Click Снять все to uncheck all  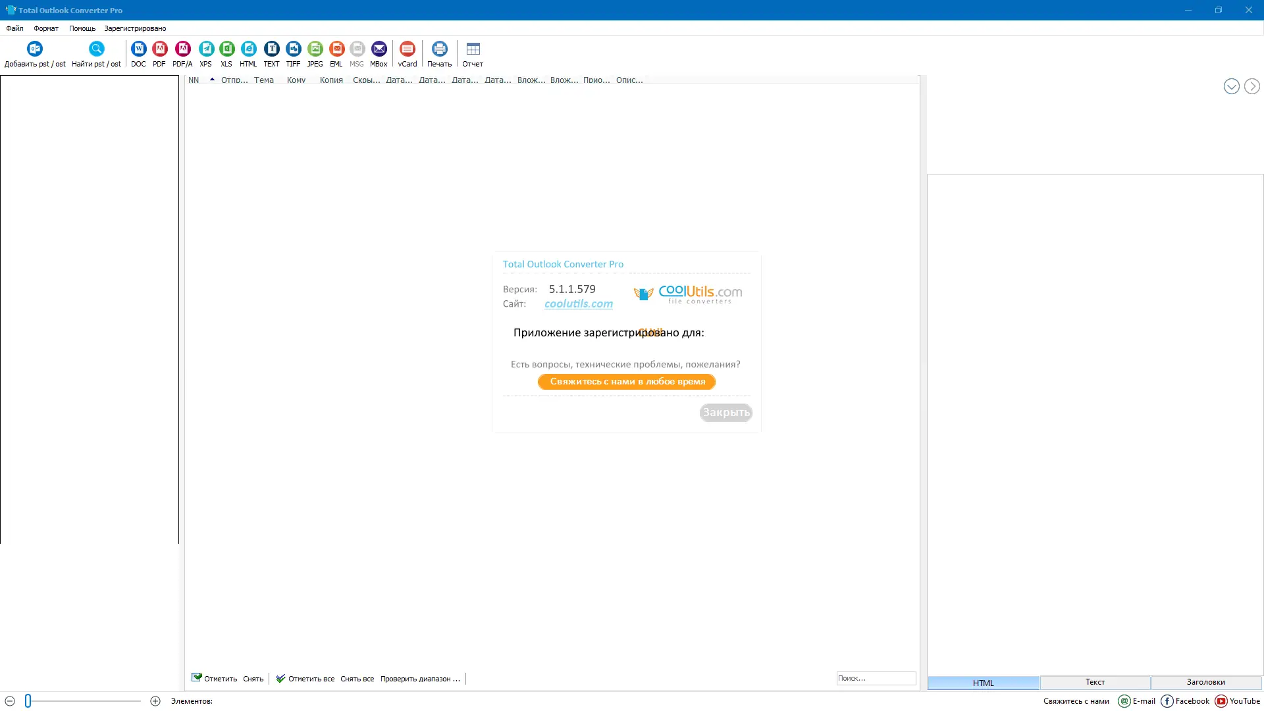pyautogui.click(x=357, y=679)
